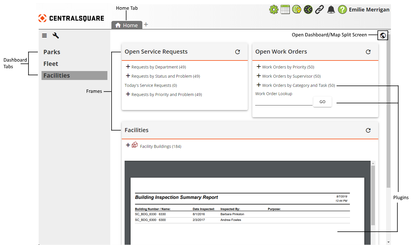Switch to the Home tab

tap(127, 25)
